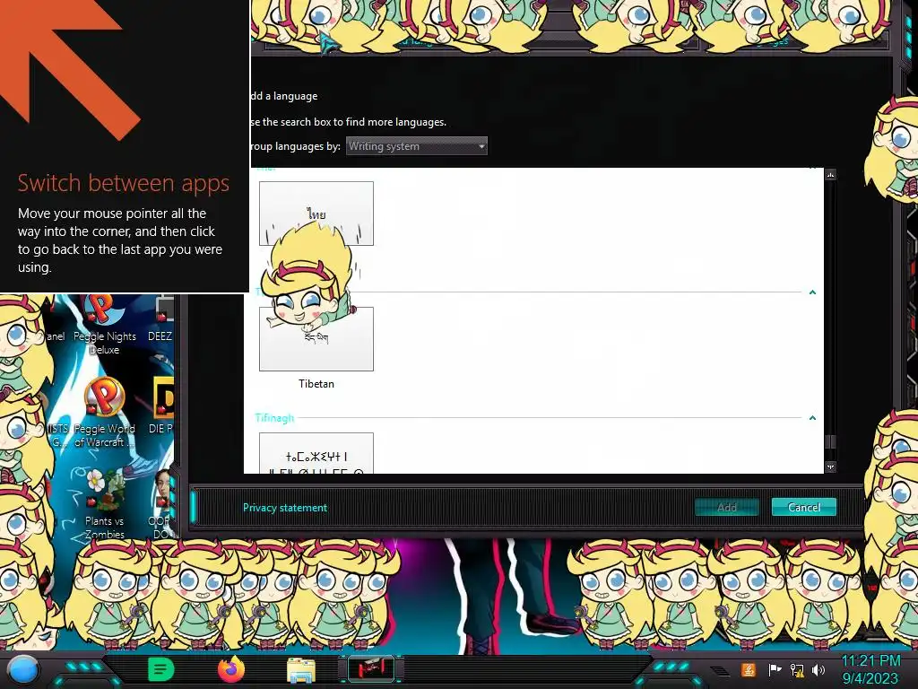The width and height of the screenshot is (918, 689).
Task: Click the Tibetan label under the tile
Action: 316,384
